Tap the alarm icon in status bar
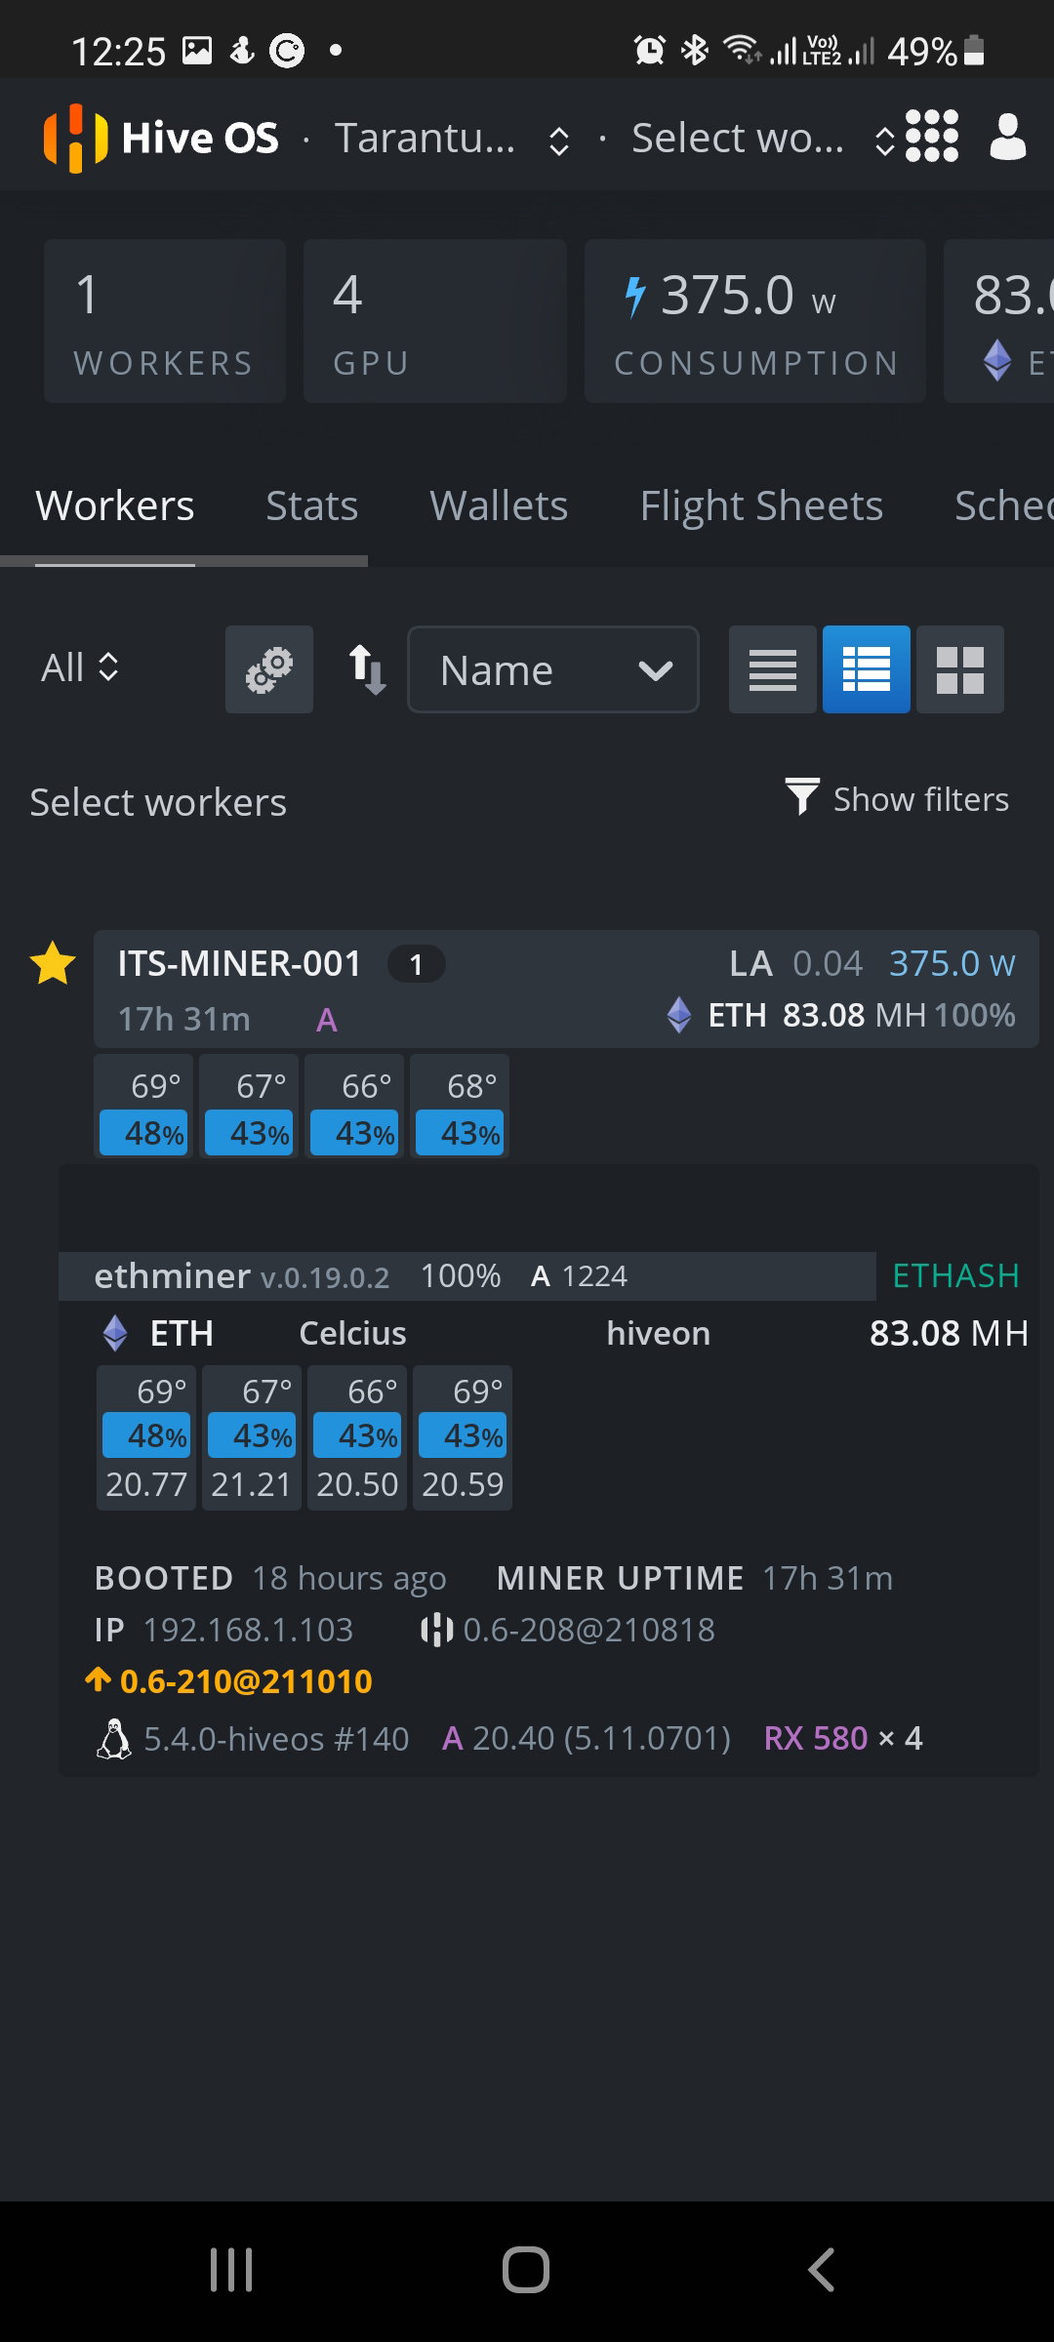The height and width of the screenshot is (2342, 1054). coord(650,50)
